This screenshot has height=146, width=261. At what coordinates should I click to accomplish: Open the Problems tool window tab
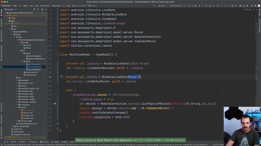[33, 142]
